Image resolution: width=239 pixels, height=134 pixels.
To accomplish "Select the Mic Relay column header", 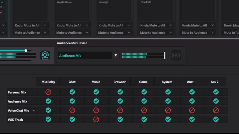I will 48,82.
